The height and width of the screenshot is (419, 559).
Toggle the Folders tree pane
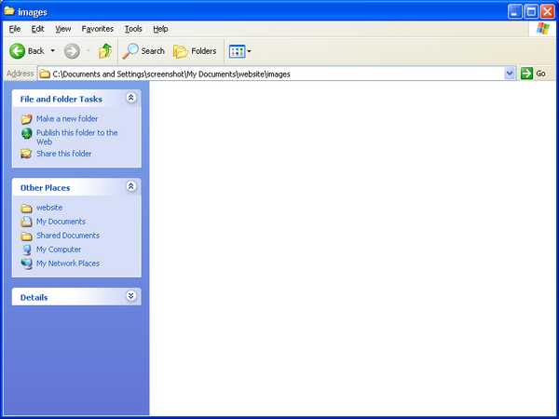click(195, 51)
